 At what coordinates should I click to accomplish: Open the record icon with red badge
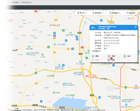(109, 60)
